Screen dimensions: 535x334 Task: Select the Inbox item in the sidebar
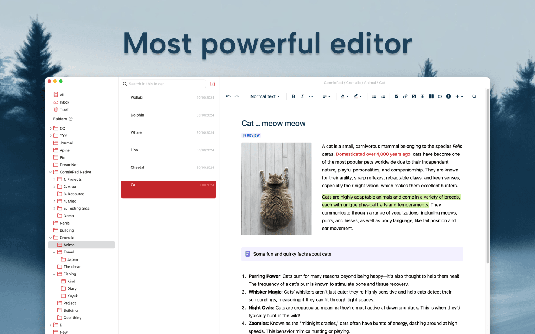64,102
